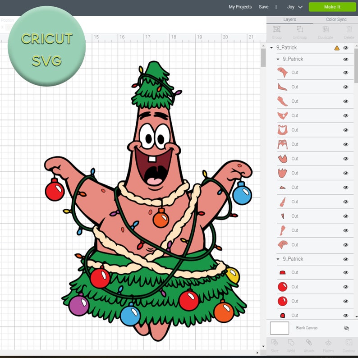Select the small flat triangle Cut layer thumbnail
The image size is (358, 358).
282,188
